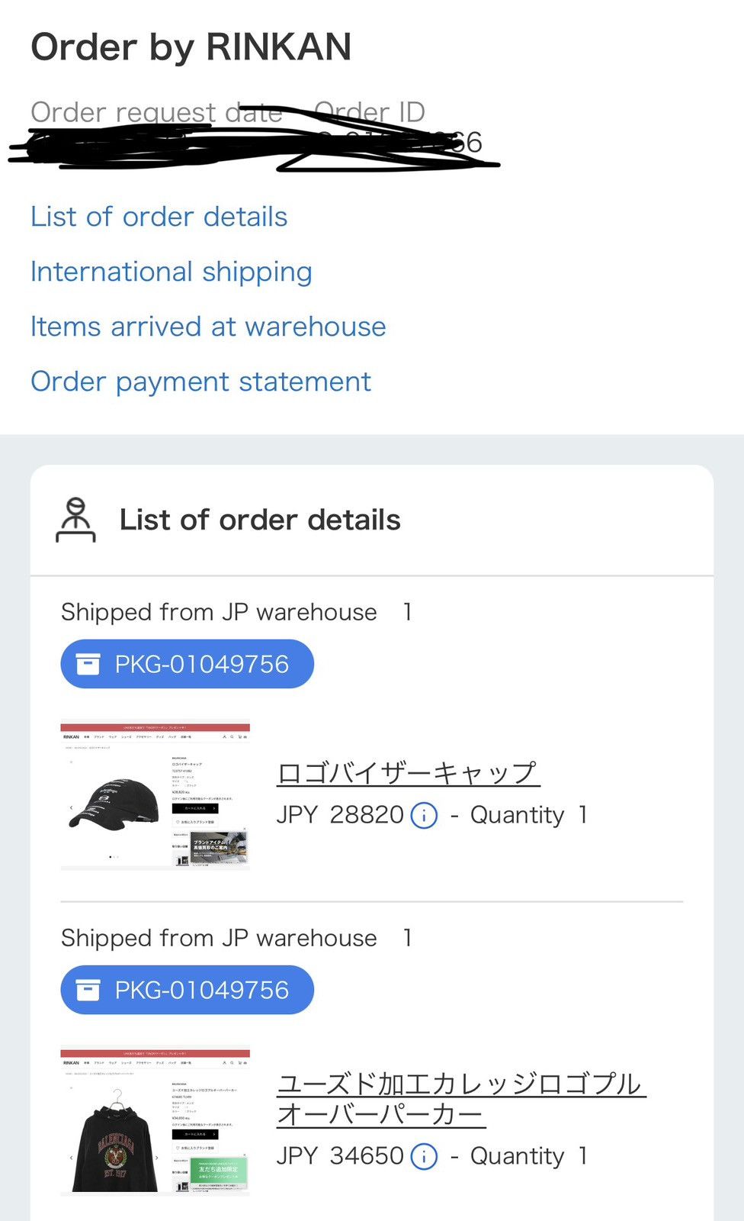
Task: Go to Items arrived at warehouse
Action: coord(208,327)
